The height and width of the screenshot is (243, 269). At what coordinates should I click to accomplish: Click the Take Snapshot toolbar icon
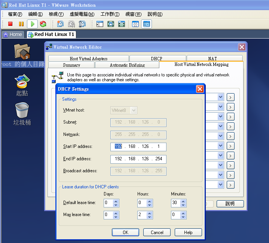tap(60, 24)
